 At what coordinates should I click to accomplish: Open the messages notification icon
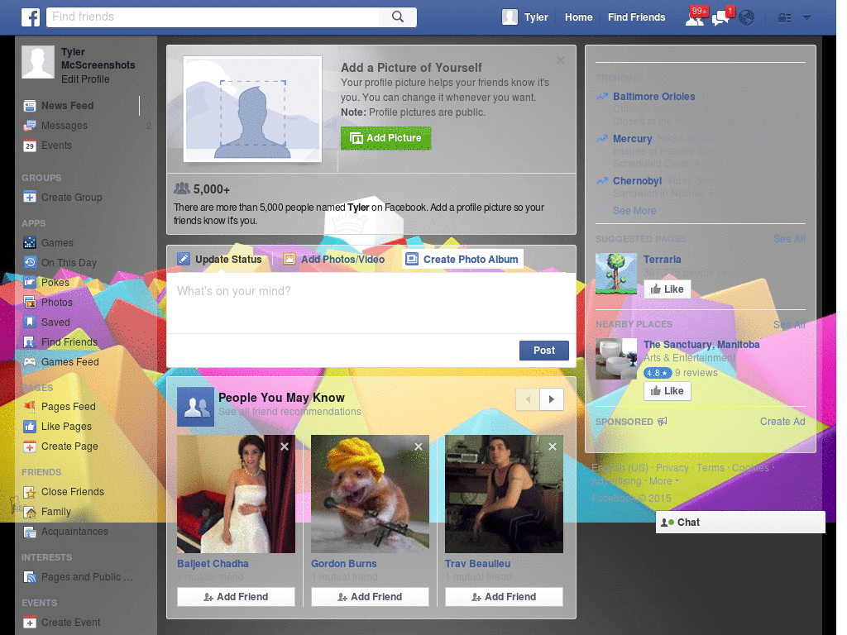point(721,17)
